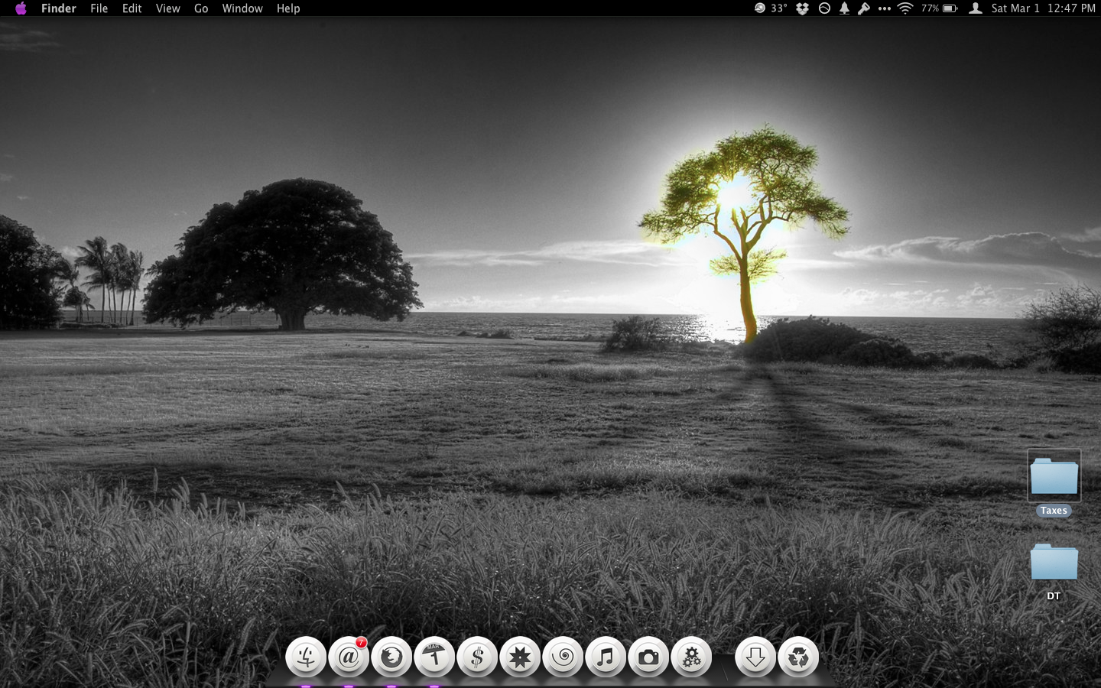1101x688 pixels.
Task: Open System Preferences gears icon
Action: pyautogui.click(x=691, y=657)
